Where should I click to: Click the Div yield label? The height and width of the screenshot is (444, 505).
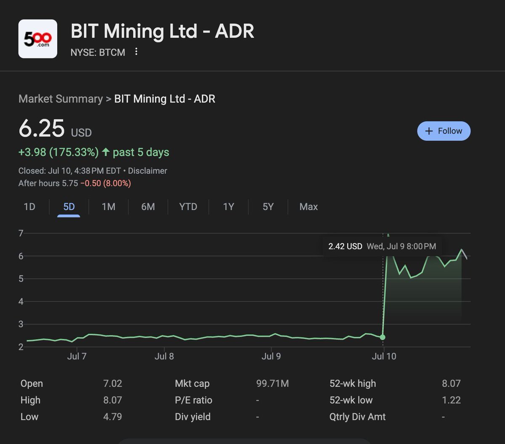192,417
